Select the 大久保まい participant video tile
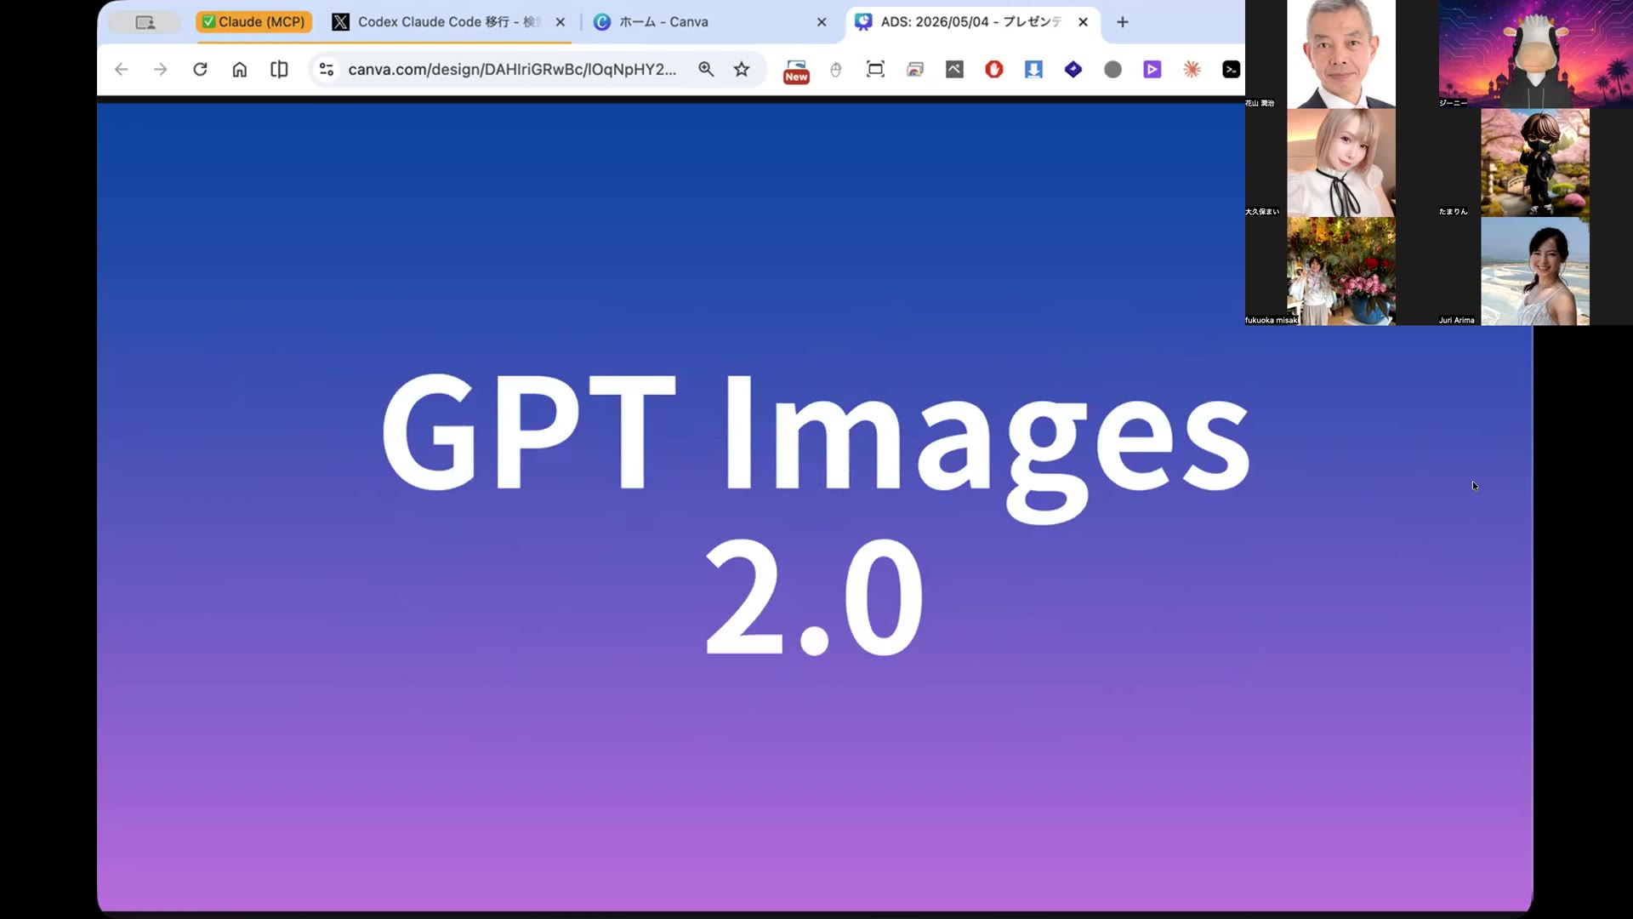Screen dimensions: 1633x919 tap(1341, 163)
